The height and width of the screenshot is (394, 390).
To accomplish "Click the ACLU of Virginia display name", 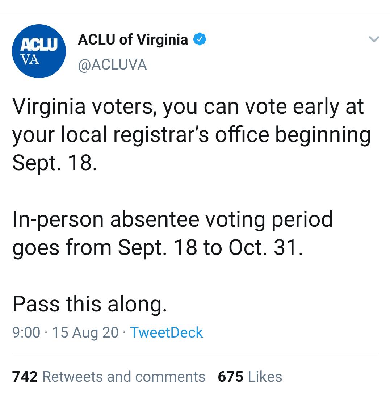I will click(132, 39).
